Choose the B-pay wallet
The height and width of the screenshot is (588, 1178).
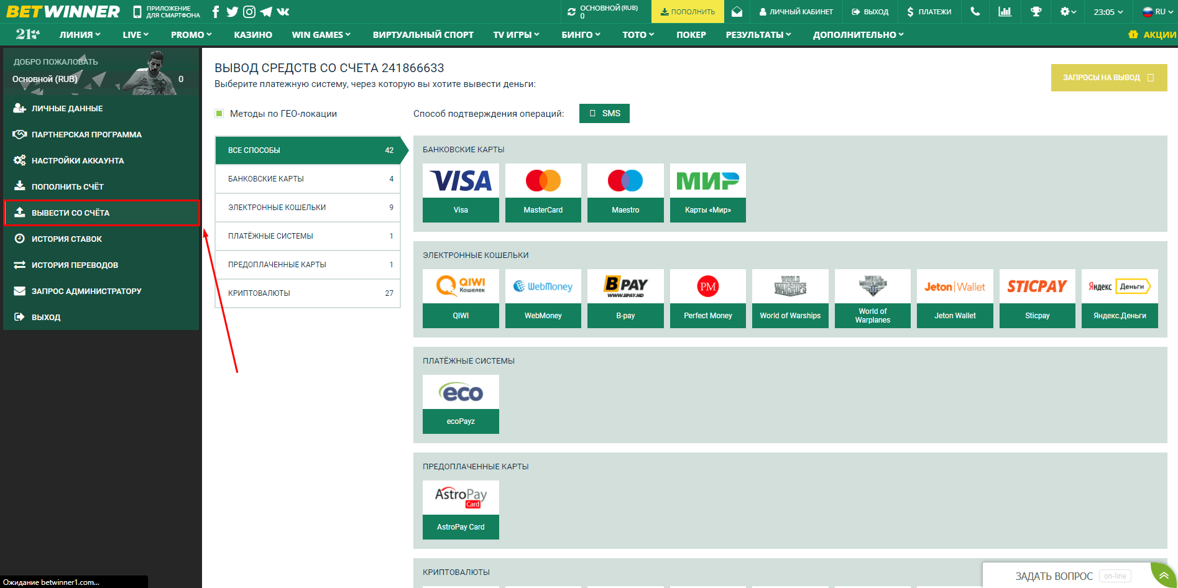625,298
